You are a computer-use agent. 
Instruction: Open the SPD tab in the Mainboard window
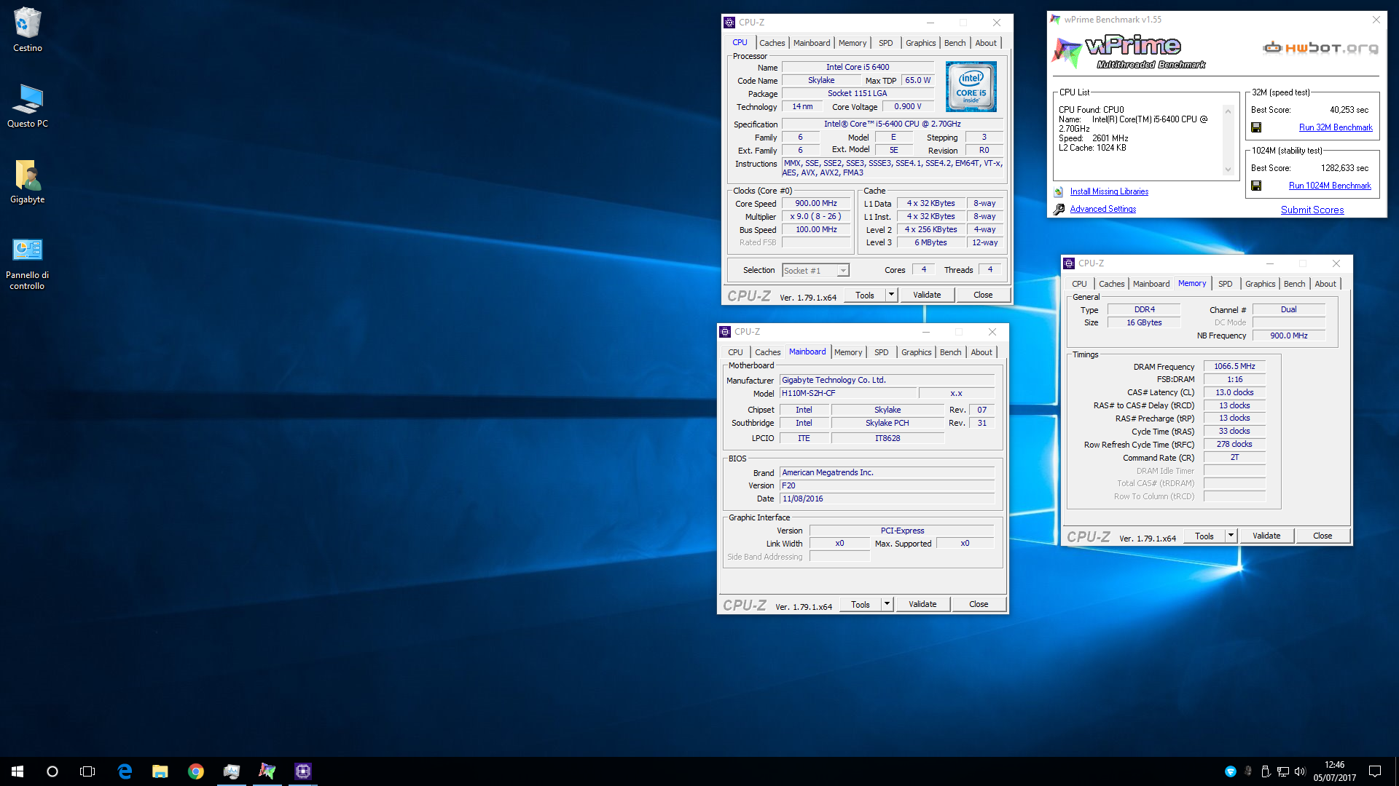click(881, 352)
